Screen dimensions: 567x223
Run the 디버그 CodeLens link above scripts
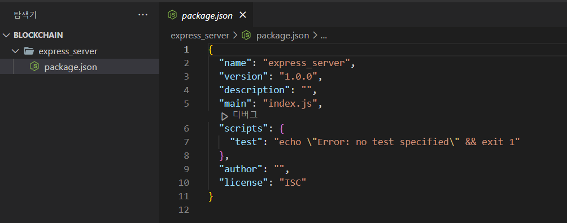pyautogui.click(x=245, y=115)
